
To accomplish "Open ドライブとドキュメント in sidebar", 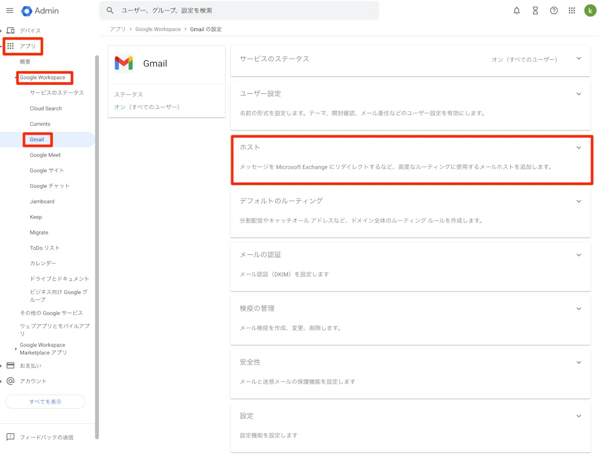I will (x=59, y=279).
